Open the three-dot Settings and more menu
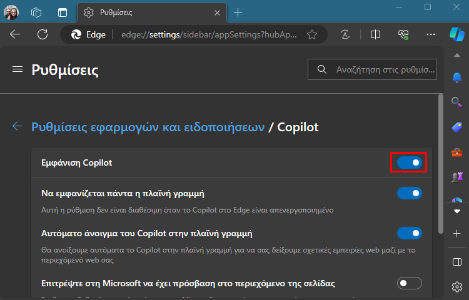 [x=431, y=34]
